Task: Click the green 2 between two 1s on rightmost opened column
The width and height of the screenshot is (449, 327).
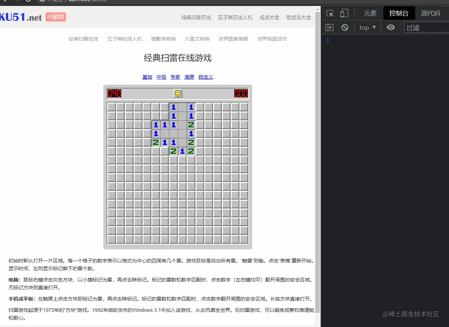Action: (x=191, y=125)
